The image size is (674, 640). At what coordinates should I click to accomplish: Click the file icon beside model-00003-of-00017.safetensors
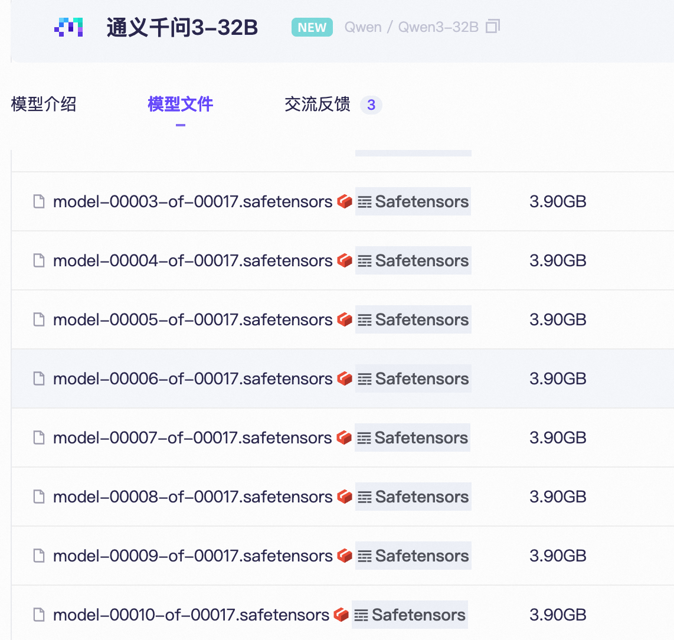[38, 201]
